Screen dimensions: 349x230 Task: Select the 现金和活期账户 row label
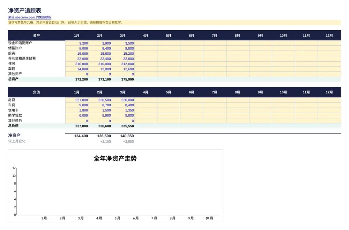(20, 43)
